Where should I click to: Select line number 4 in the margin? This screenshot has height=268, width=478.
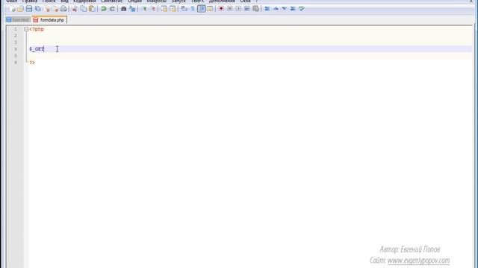pos(16,49)
